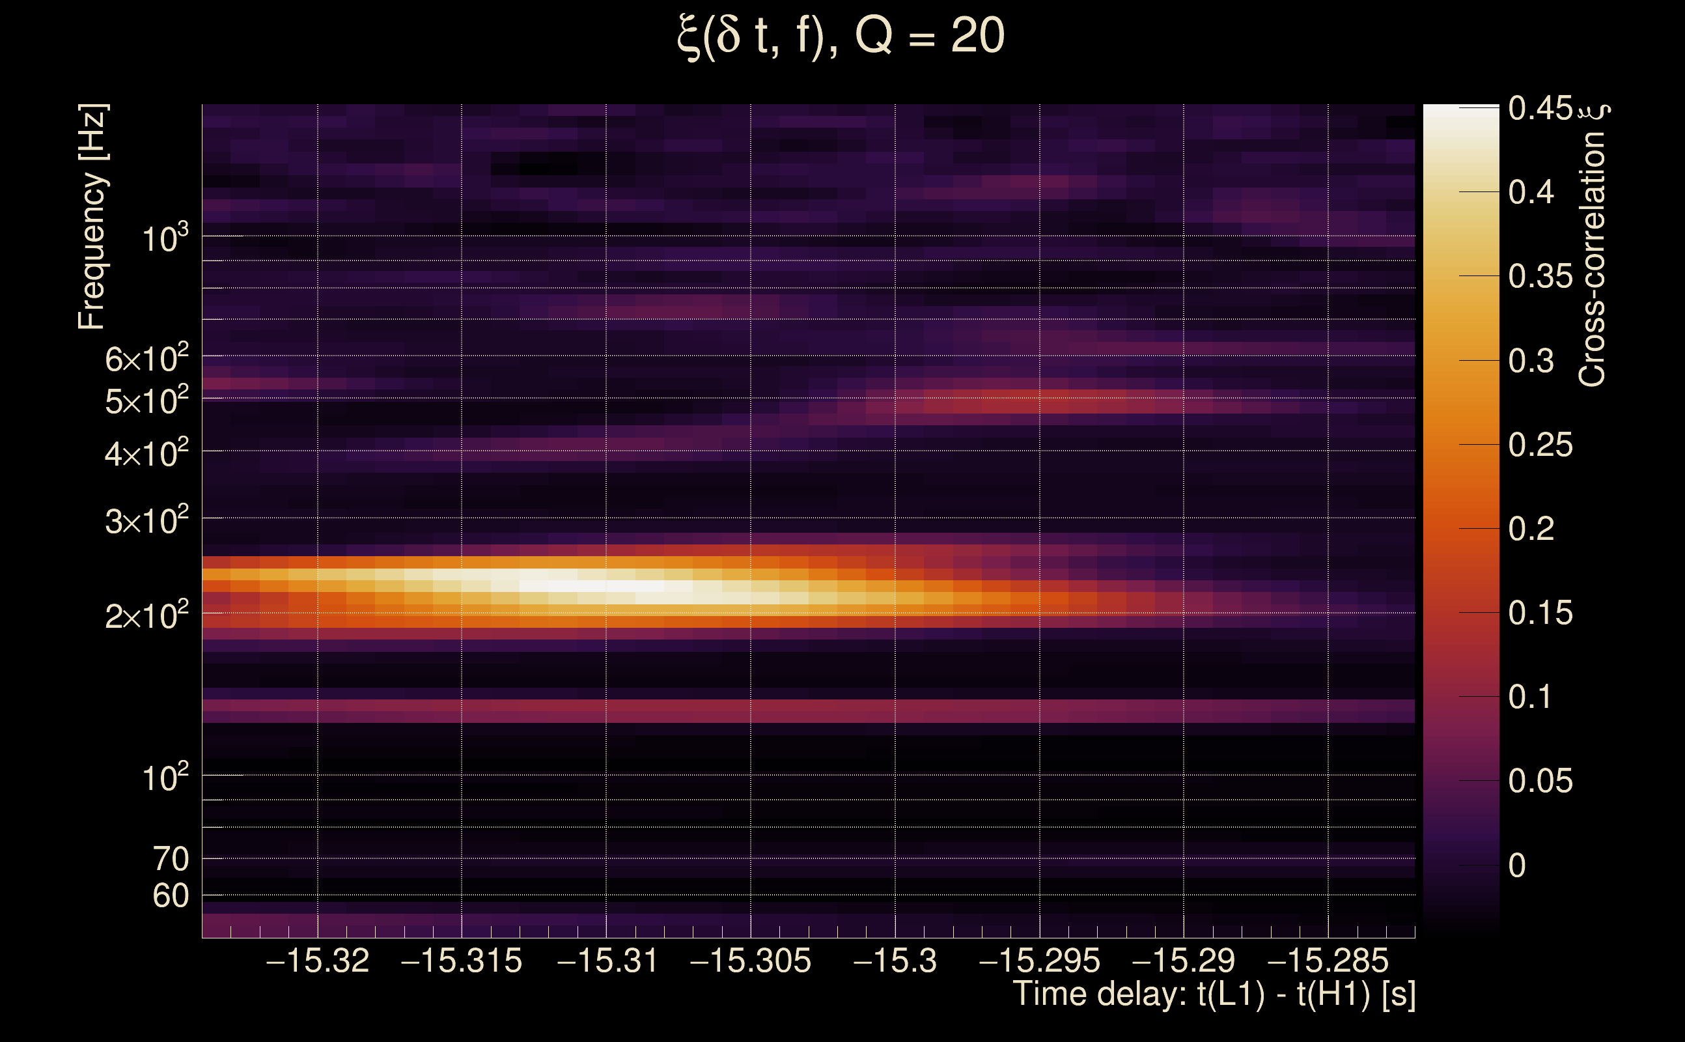The image size is (1685, 1042).
Task: Click the Frequency [Hz] y-axis label
Action: (92, 216)
